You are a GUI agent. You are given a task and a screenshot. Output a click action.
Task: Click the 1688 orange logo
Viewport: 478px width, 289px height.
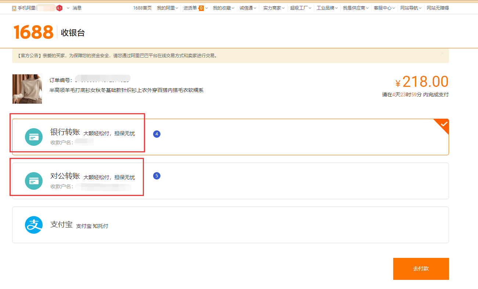[33, 32]
